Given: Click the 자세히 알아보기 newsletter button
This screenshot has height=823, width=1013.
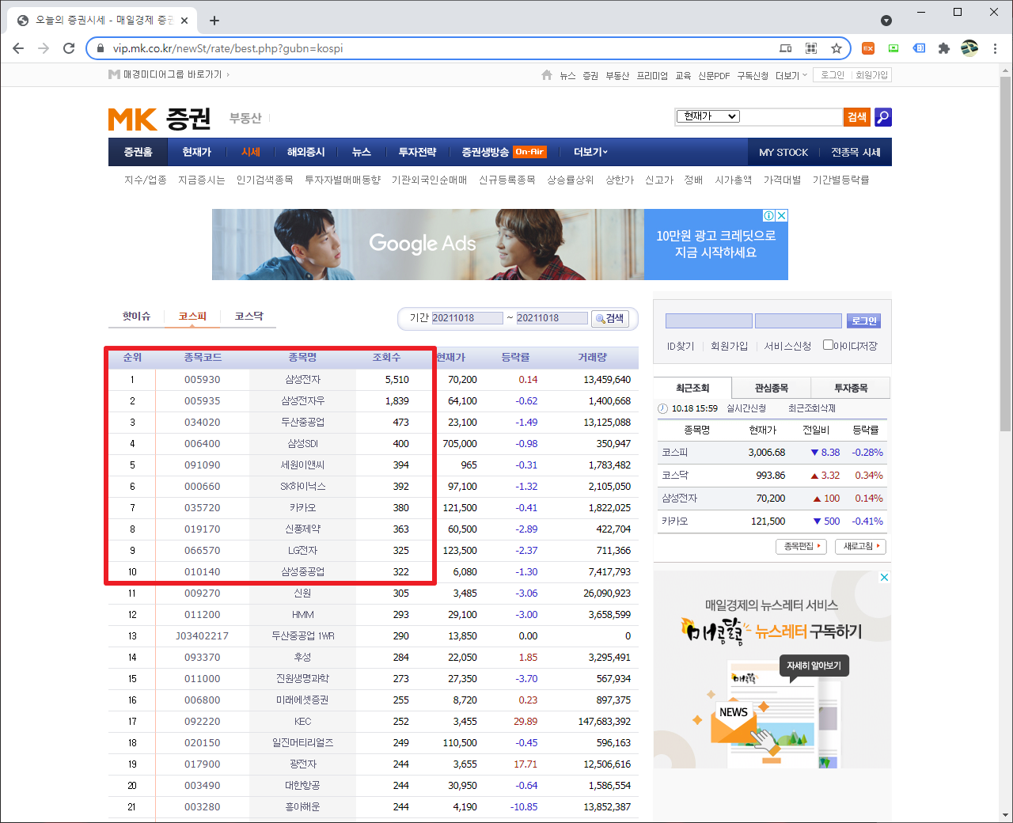Looking at the screenshot, I should [814, 666].
